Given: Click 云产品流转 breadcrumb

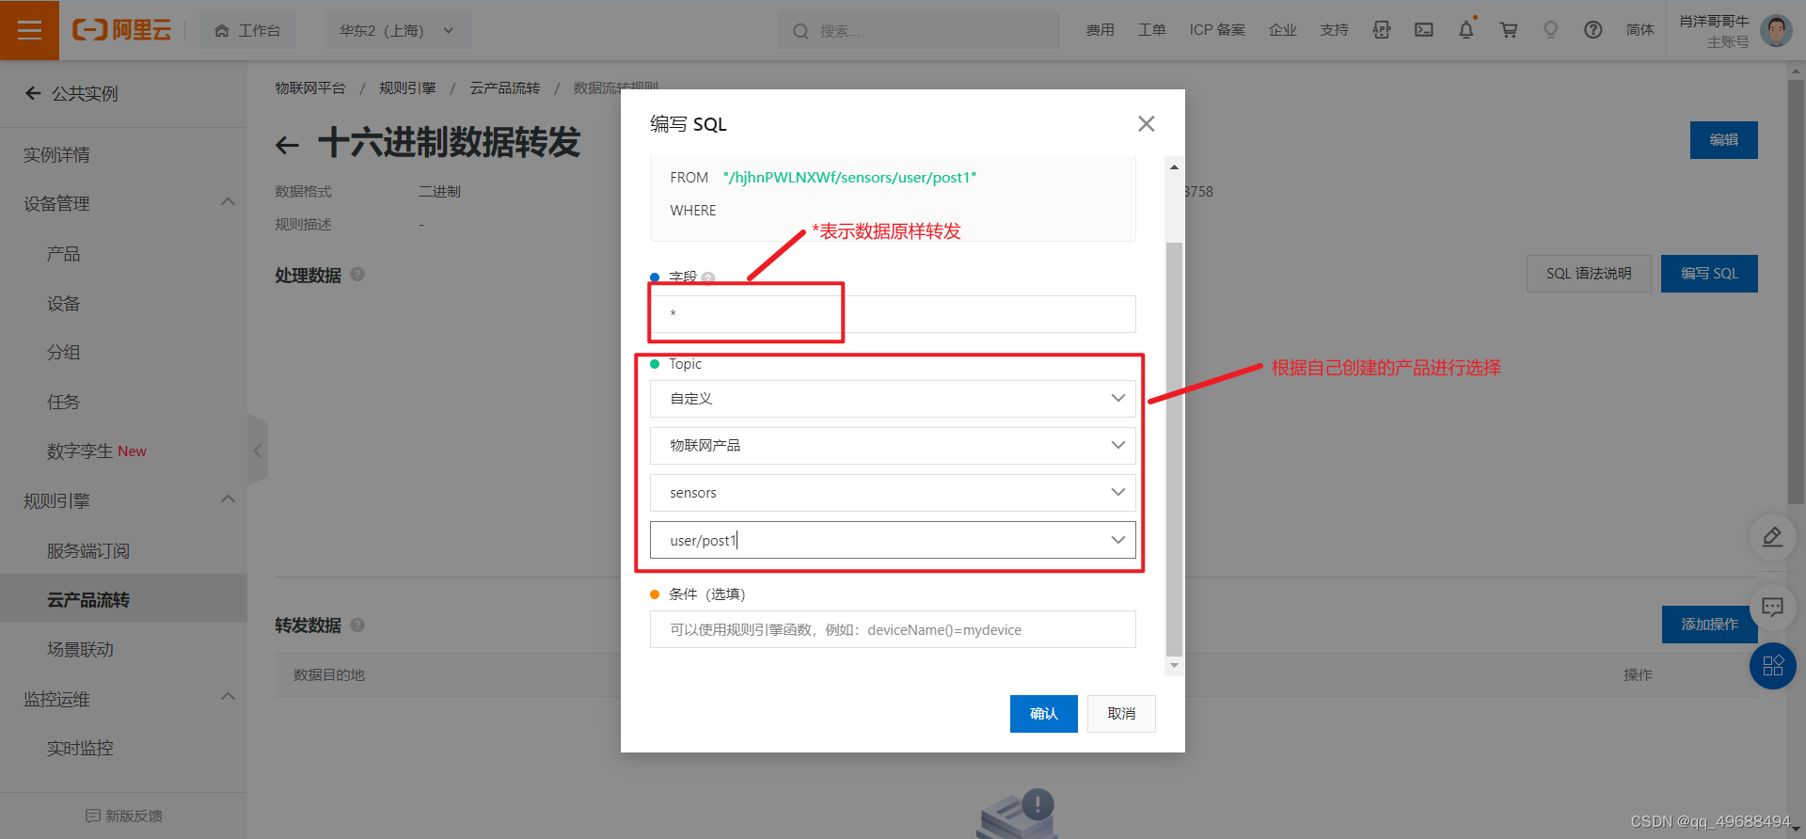Looking at the screenshot, I should [x=504, y=87].
